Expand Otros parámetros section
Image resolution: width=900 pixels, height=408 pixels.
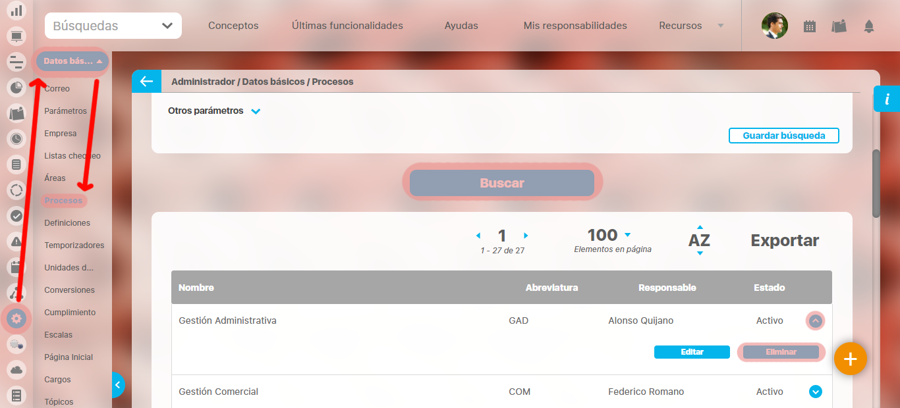tap(256, 111)
